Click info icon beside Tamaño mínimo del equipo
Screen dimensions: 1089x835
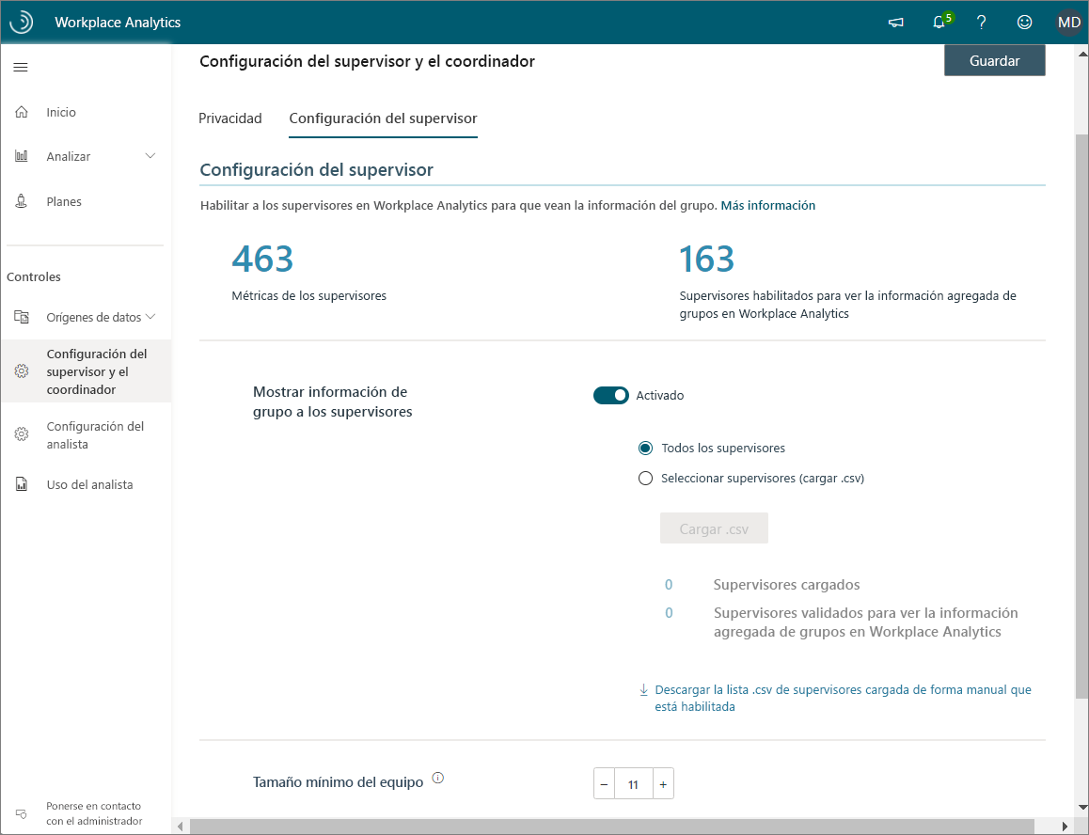pyautogui.click(x=437, y=778)
